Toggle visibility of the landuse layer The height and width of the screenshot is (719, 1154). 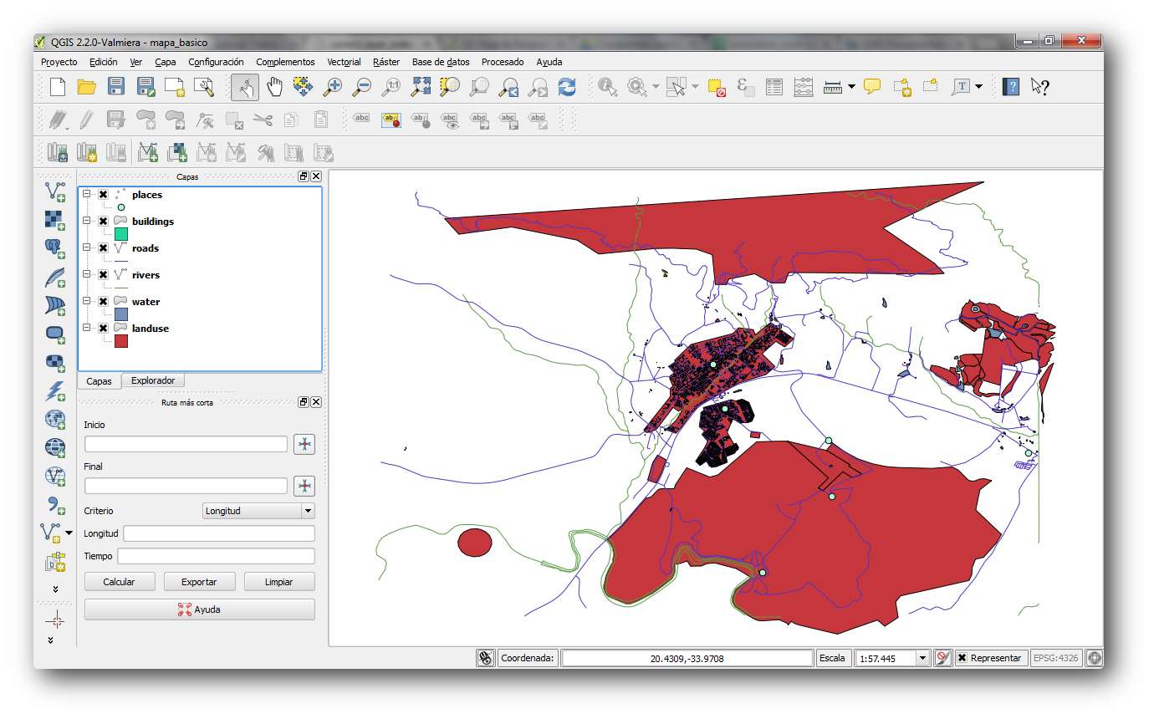pos(103,329)
